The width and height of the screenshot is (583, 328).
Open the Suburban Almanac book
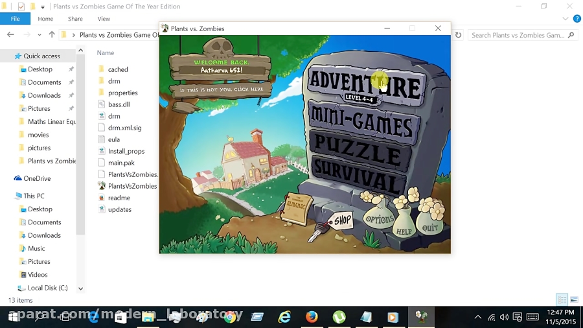coord(296,208)
